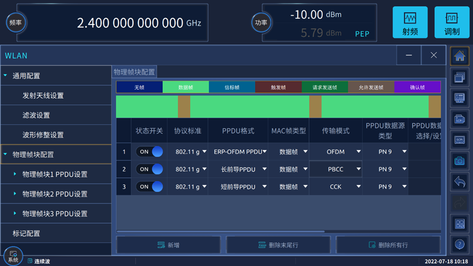Open row 1 PN 9 data source dropdown
Image resolution: width=473 pixels, height=266 pixels.
point(385,151)
